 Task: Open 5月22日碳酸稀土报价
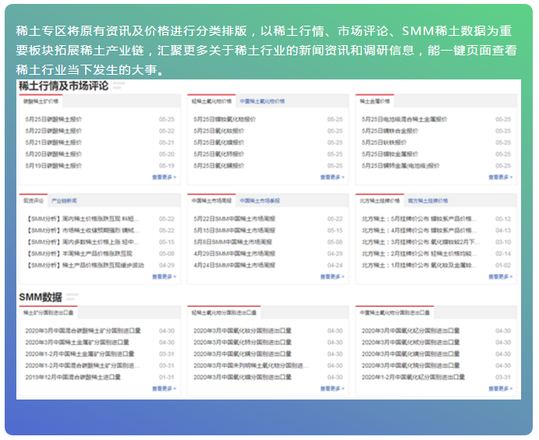(53, 131)
